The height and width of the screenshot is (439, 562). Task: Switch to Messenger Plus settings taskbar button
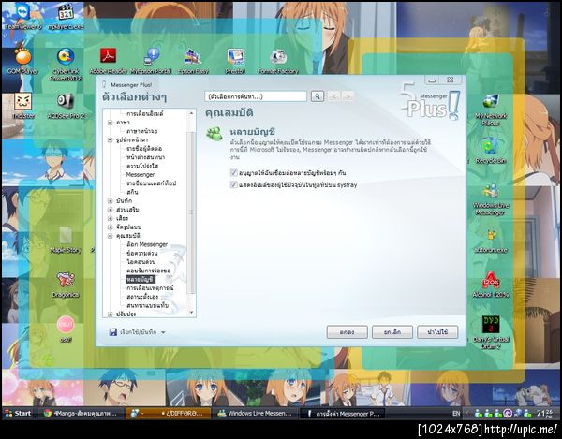point(342,413)
